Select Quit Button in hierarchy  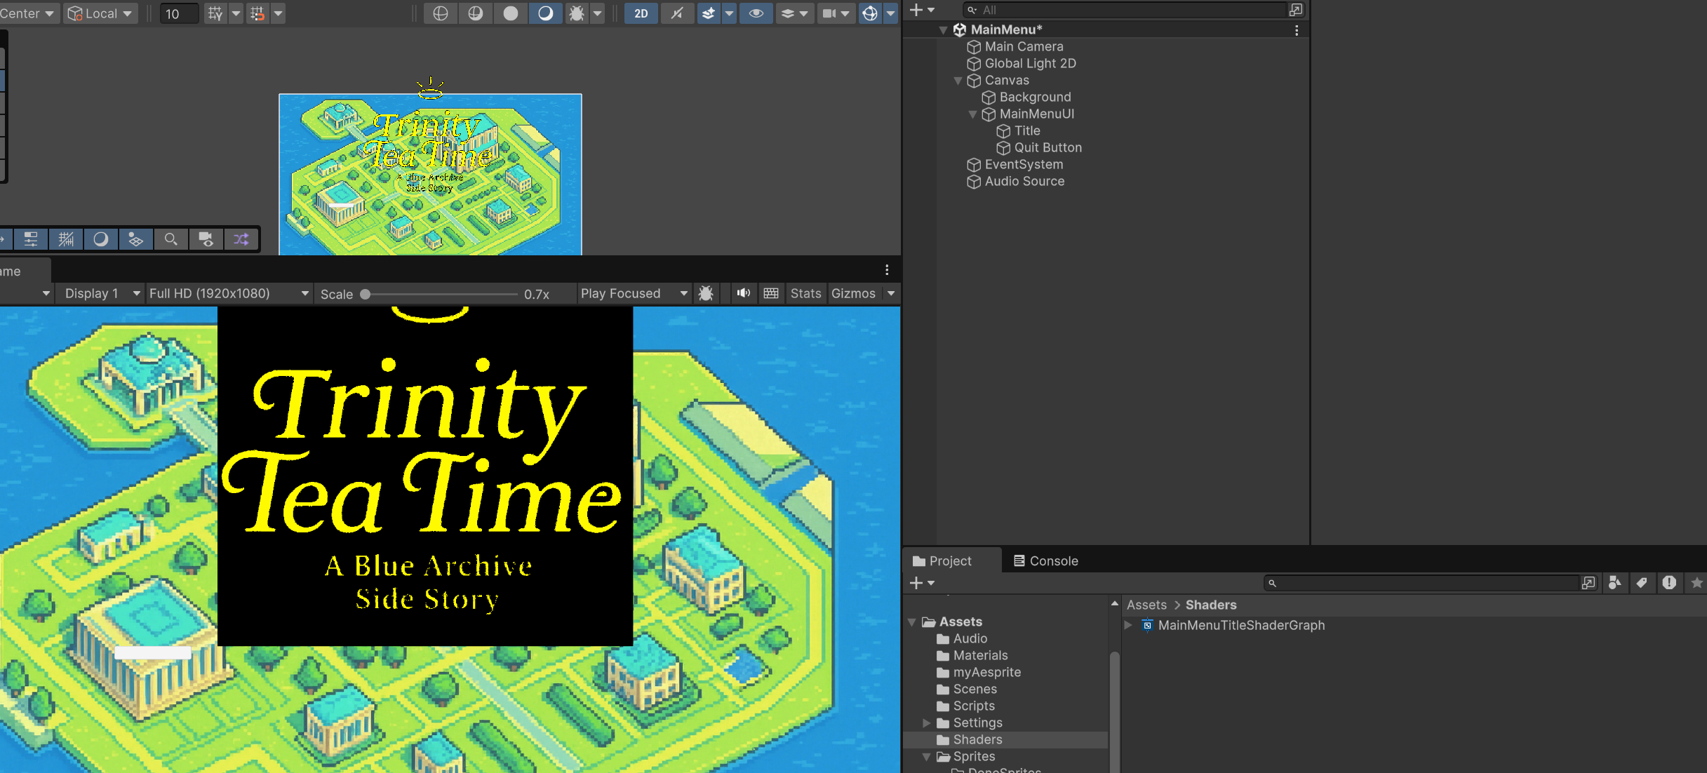pos(1047,147)
